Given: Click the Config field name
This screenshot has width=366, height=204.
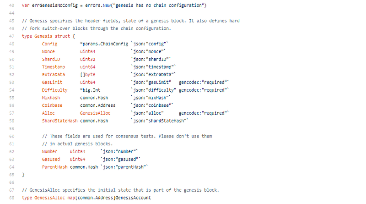Looking at the screenshot, I should point(49,44).
